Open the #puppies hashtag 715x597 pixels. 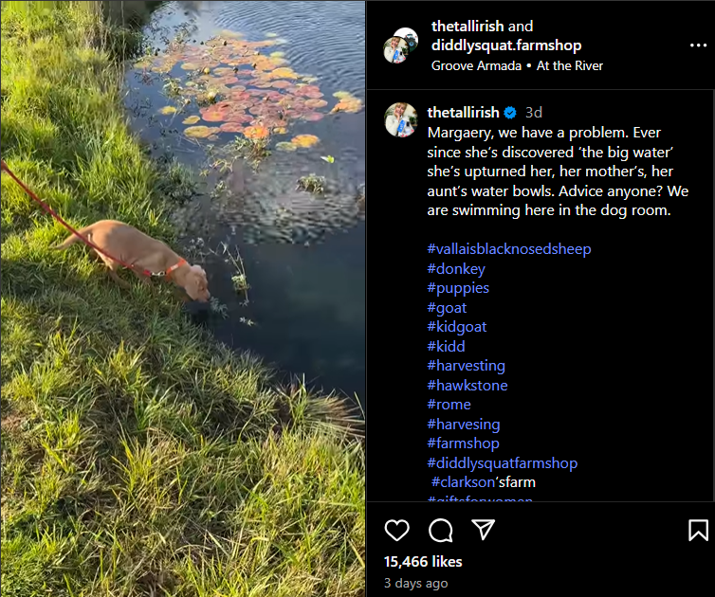pos(458,288)
